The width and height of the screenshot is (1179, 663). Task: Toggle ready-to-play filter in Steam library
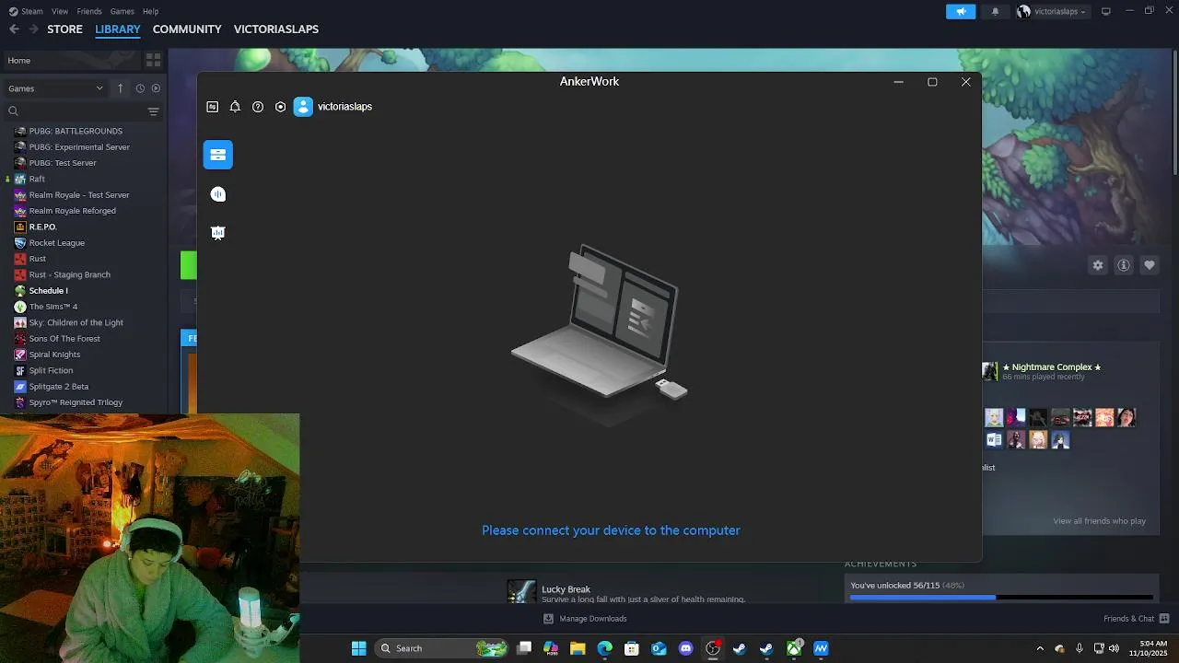coord(156,88)
